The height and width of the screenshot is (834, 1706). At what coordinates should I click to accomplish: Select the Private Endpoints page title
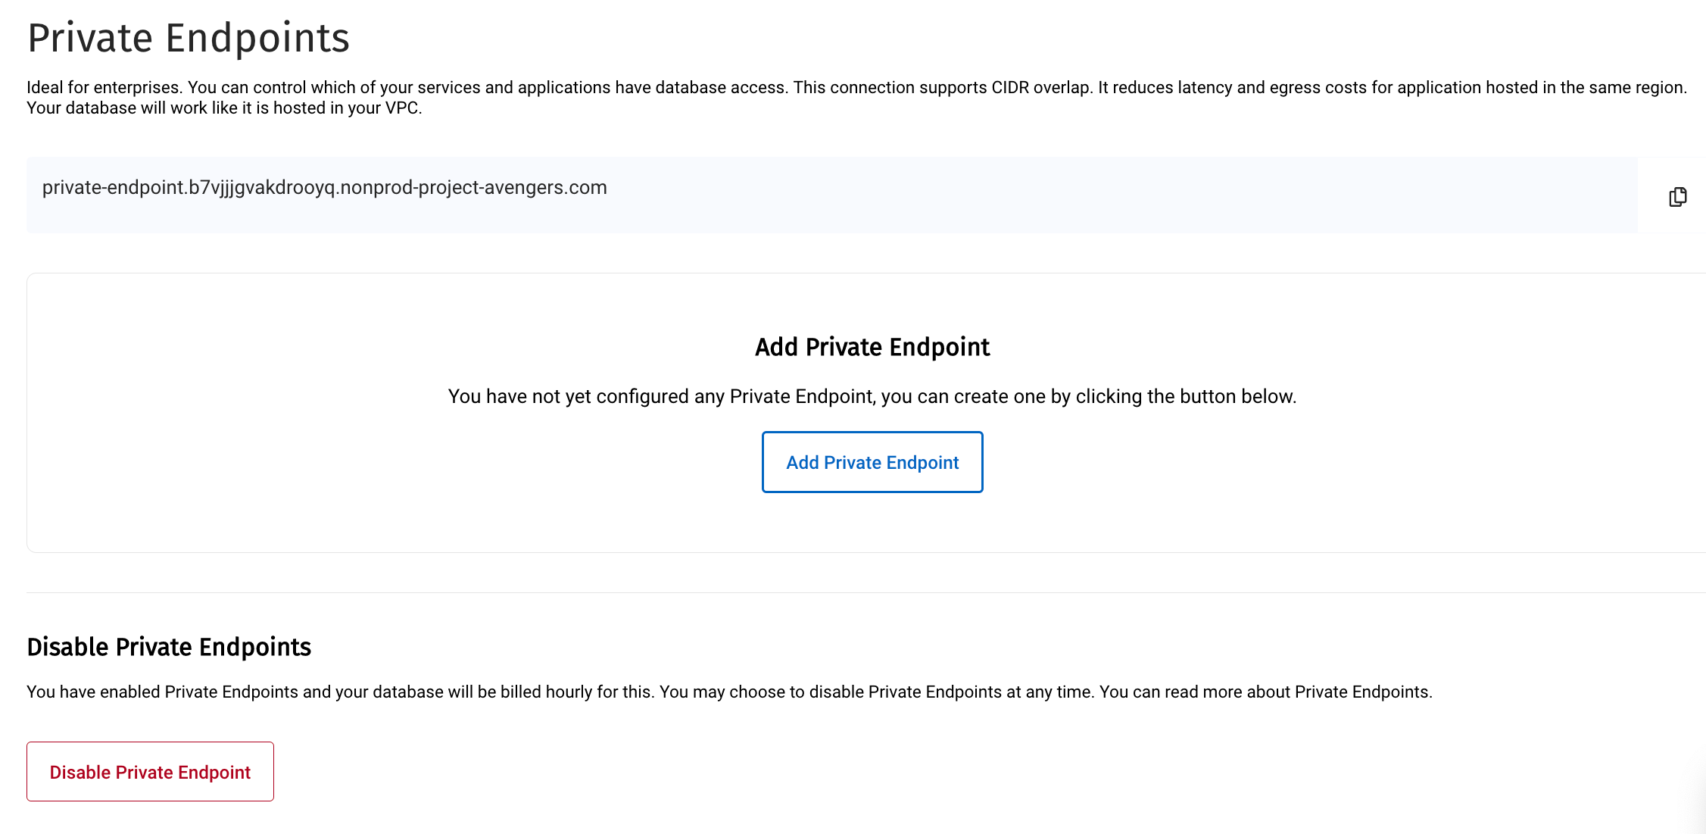(x=189, y=38)
